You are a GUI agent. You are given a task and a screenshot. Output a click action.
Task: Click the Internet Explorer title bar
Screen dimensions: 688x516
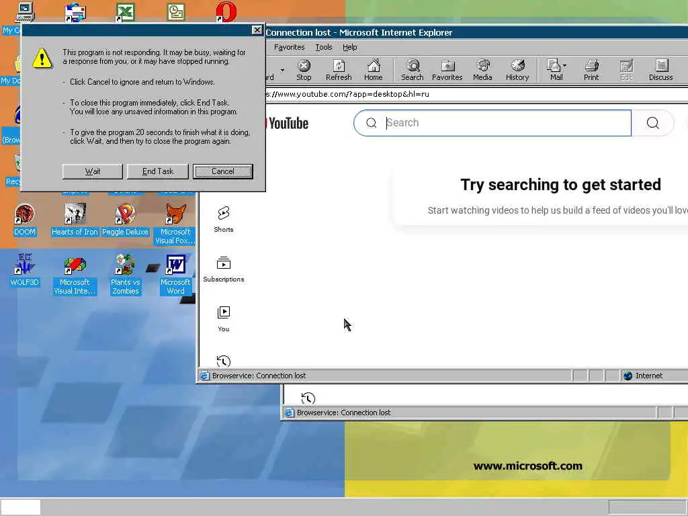(x=476, y=32)
